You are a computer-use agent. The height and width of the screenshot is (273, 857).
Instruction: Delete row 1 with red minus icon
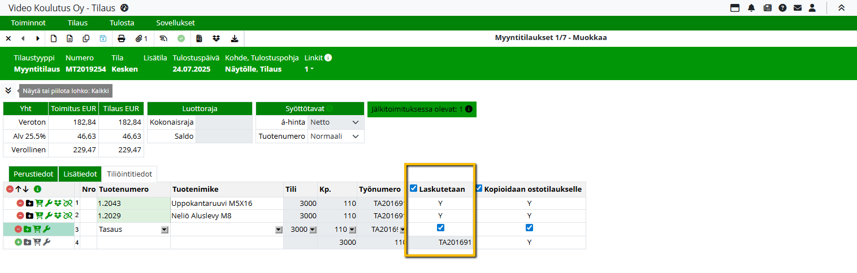point(20,203)
